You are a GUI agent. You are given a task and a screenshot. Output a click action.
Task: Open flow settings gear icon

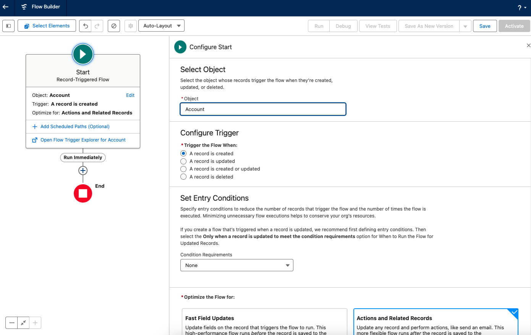131,26
